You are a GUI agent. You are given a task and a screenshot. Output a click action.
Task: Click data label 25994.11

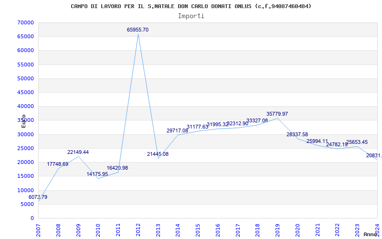click(317, 141)
